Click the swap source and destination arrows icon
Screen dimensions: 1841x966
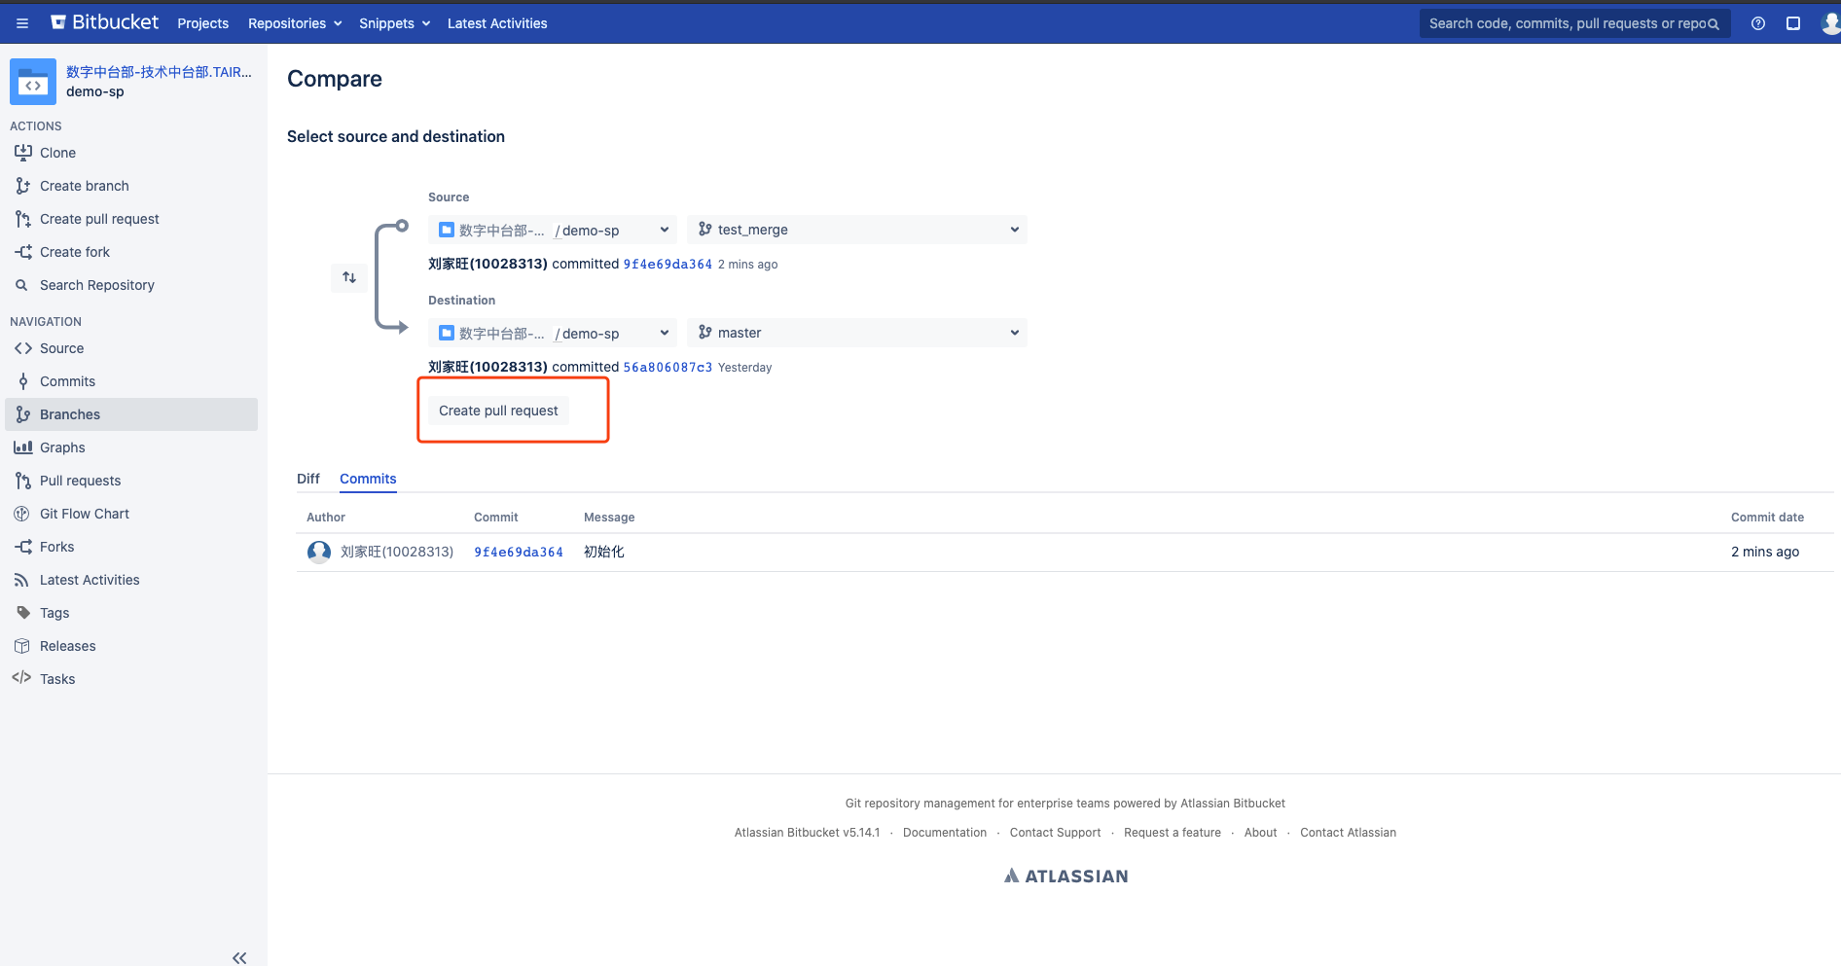pyautogui.click(x=349, y=277)
